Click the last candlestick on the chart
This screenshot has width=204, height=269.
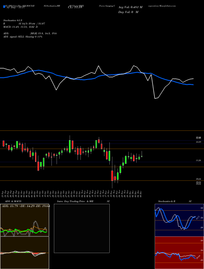point(142,156)
